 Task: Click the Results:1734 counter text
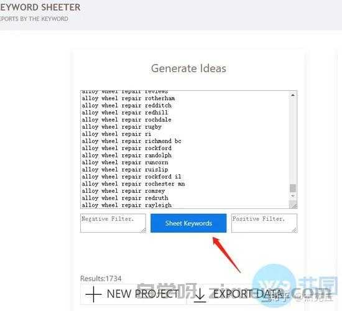point(101,279)
